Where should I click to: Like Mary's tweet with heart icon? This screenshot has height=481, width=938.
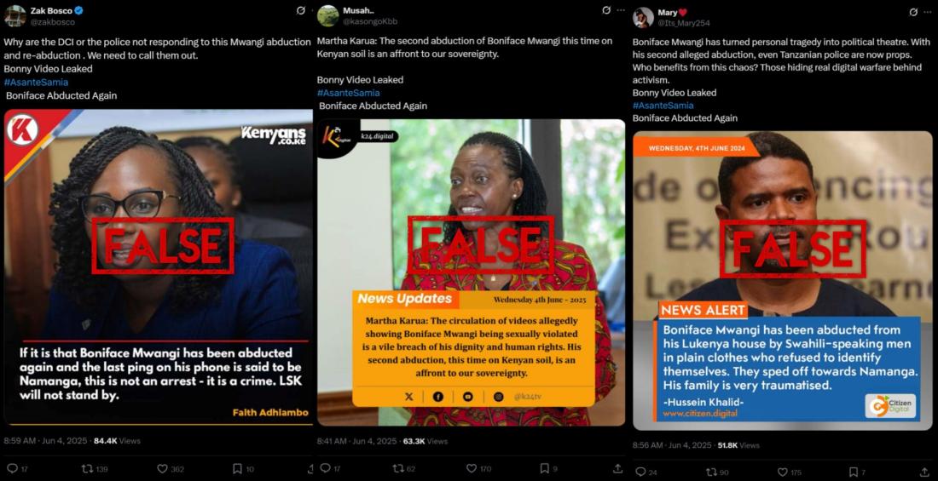coord(782,472)
